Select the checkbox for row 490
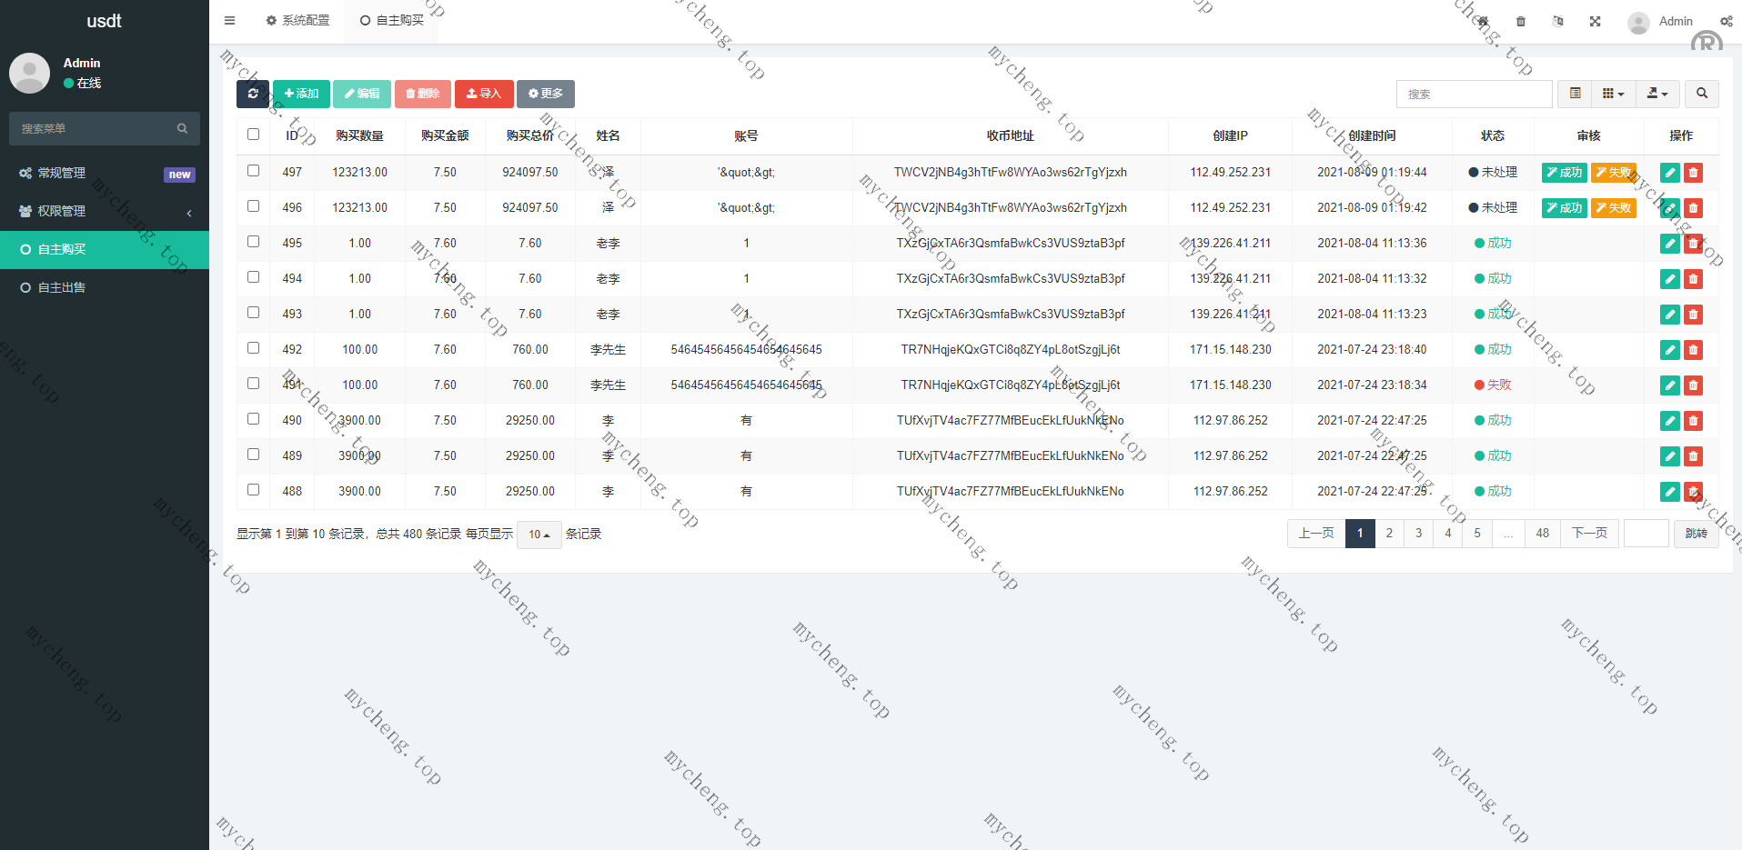1742x850 pixels. tap(253, 419)
